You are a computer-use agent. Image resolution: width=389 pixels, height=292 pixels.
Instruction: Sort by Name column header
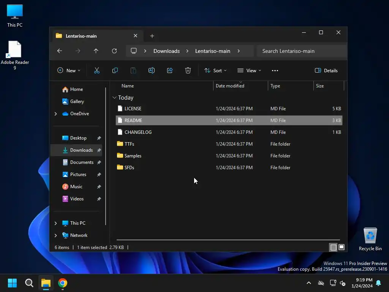(163, 86)
